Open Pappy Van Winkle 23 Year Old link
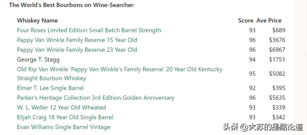The width and height of the screenshot is (307, 135). pos(77,50)
